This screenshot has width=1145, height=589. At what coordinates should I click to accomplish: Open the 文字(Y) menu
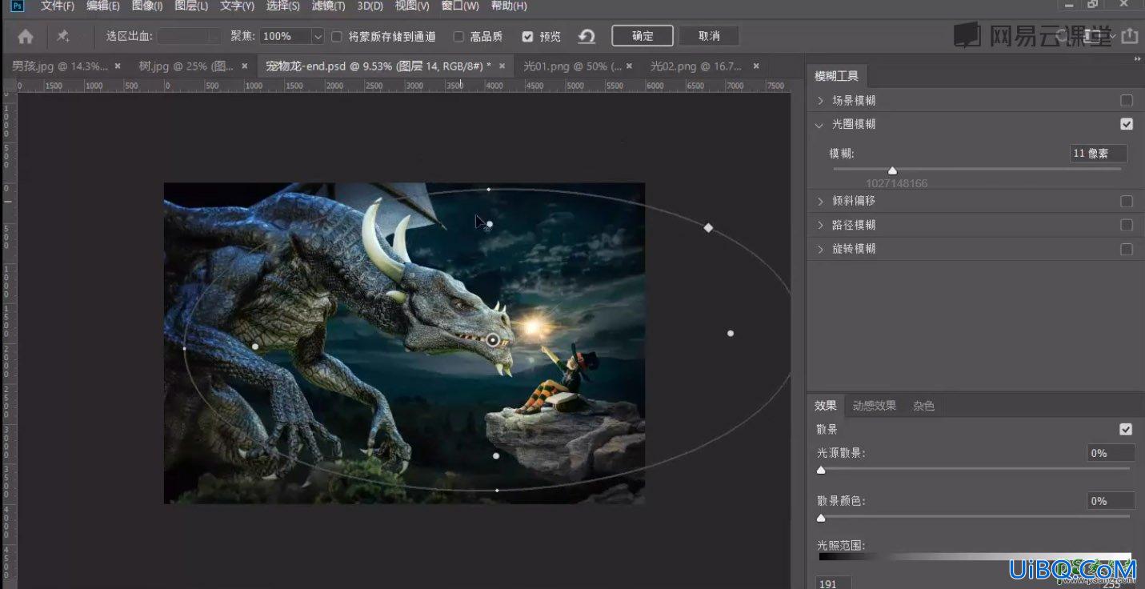pos(237,6)
